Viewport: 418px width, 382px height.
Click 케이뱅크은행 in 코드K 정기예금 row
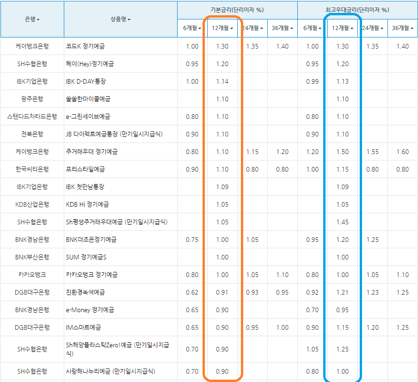[x=32, y=46]
